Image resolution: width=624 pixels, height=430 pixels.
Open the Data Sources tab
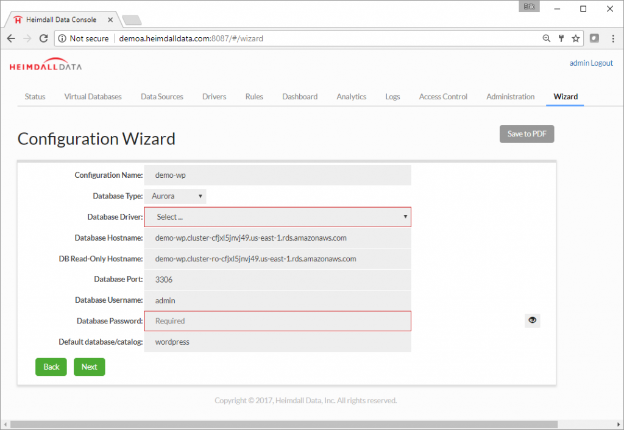tap(162, 97)
